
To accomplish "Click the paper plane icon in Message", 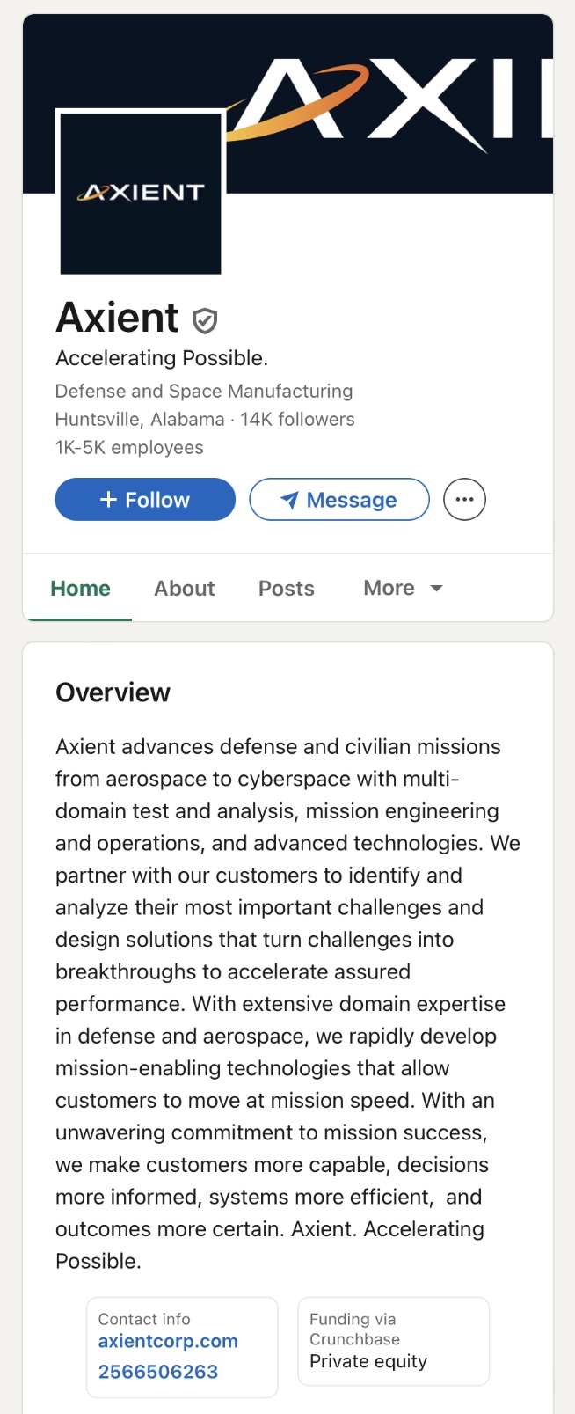I will pos(288,500).
